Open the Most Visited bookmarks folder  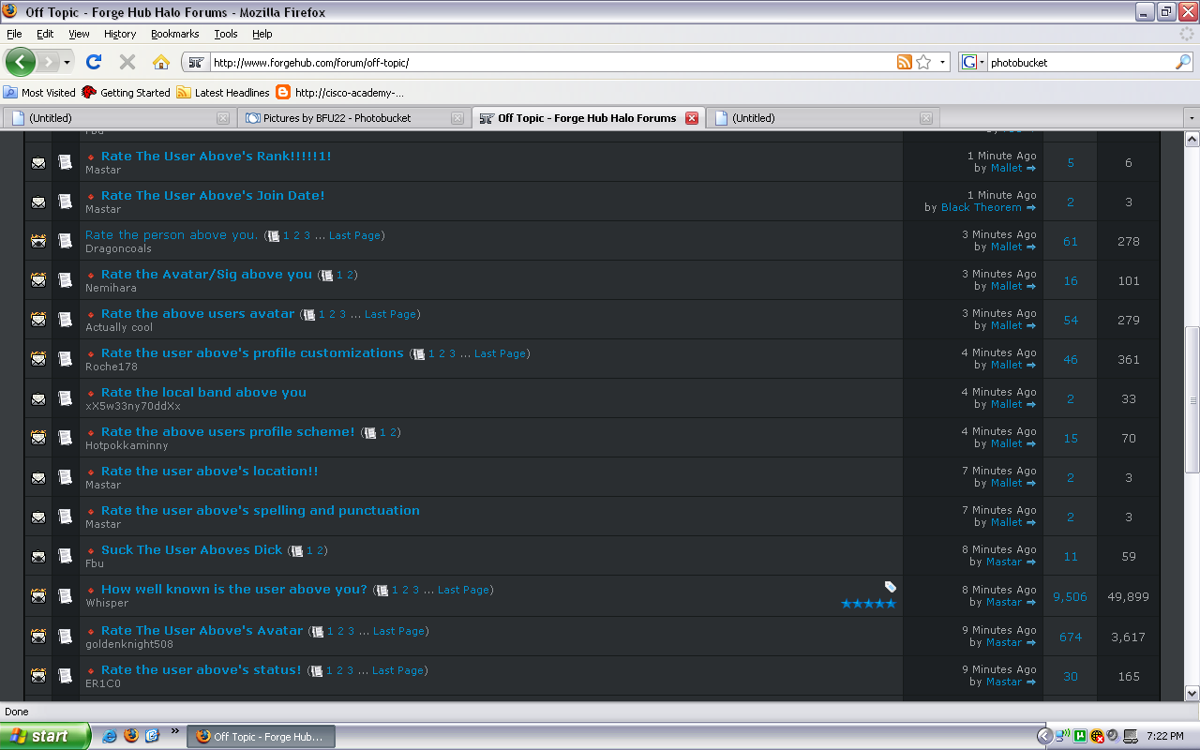(x=39, y=93)
